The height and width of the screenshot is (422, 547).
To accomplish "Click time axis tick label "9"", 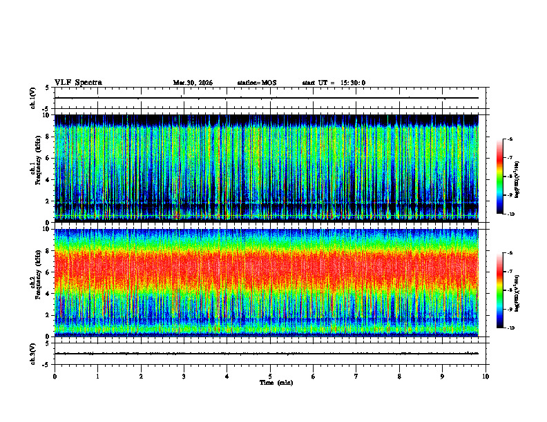I will coord(442,376).
